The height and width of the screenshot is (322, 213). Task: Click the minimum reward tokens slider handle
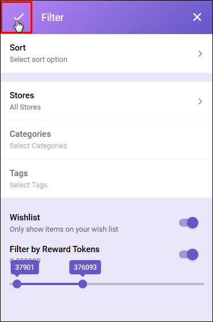click(x=17, y=284)
